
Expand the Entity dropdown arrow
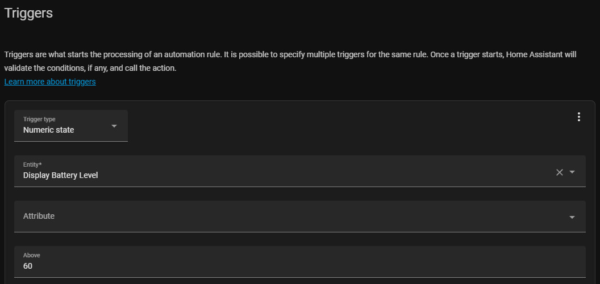click(x=572, y=172)
